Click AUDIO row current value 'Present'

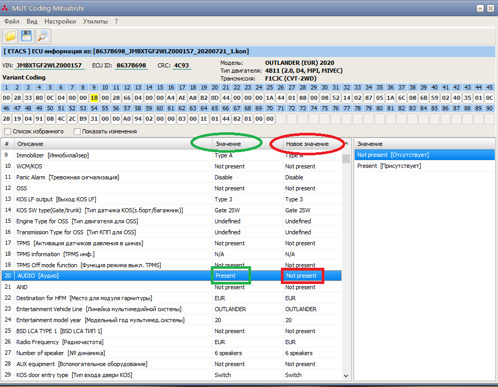click(x=225, y=276)
